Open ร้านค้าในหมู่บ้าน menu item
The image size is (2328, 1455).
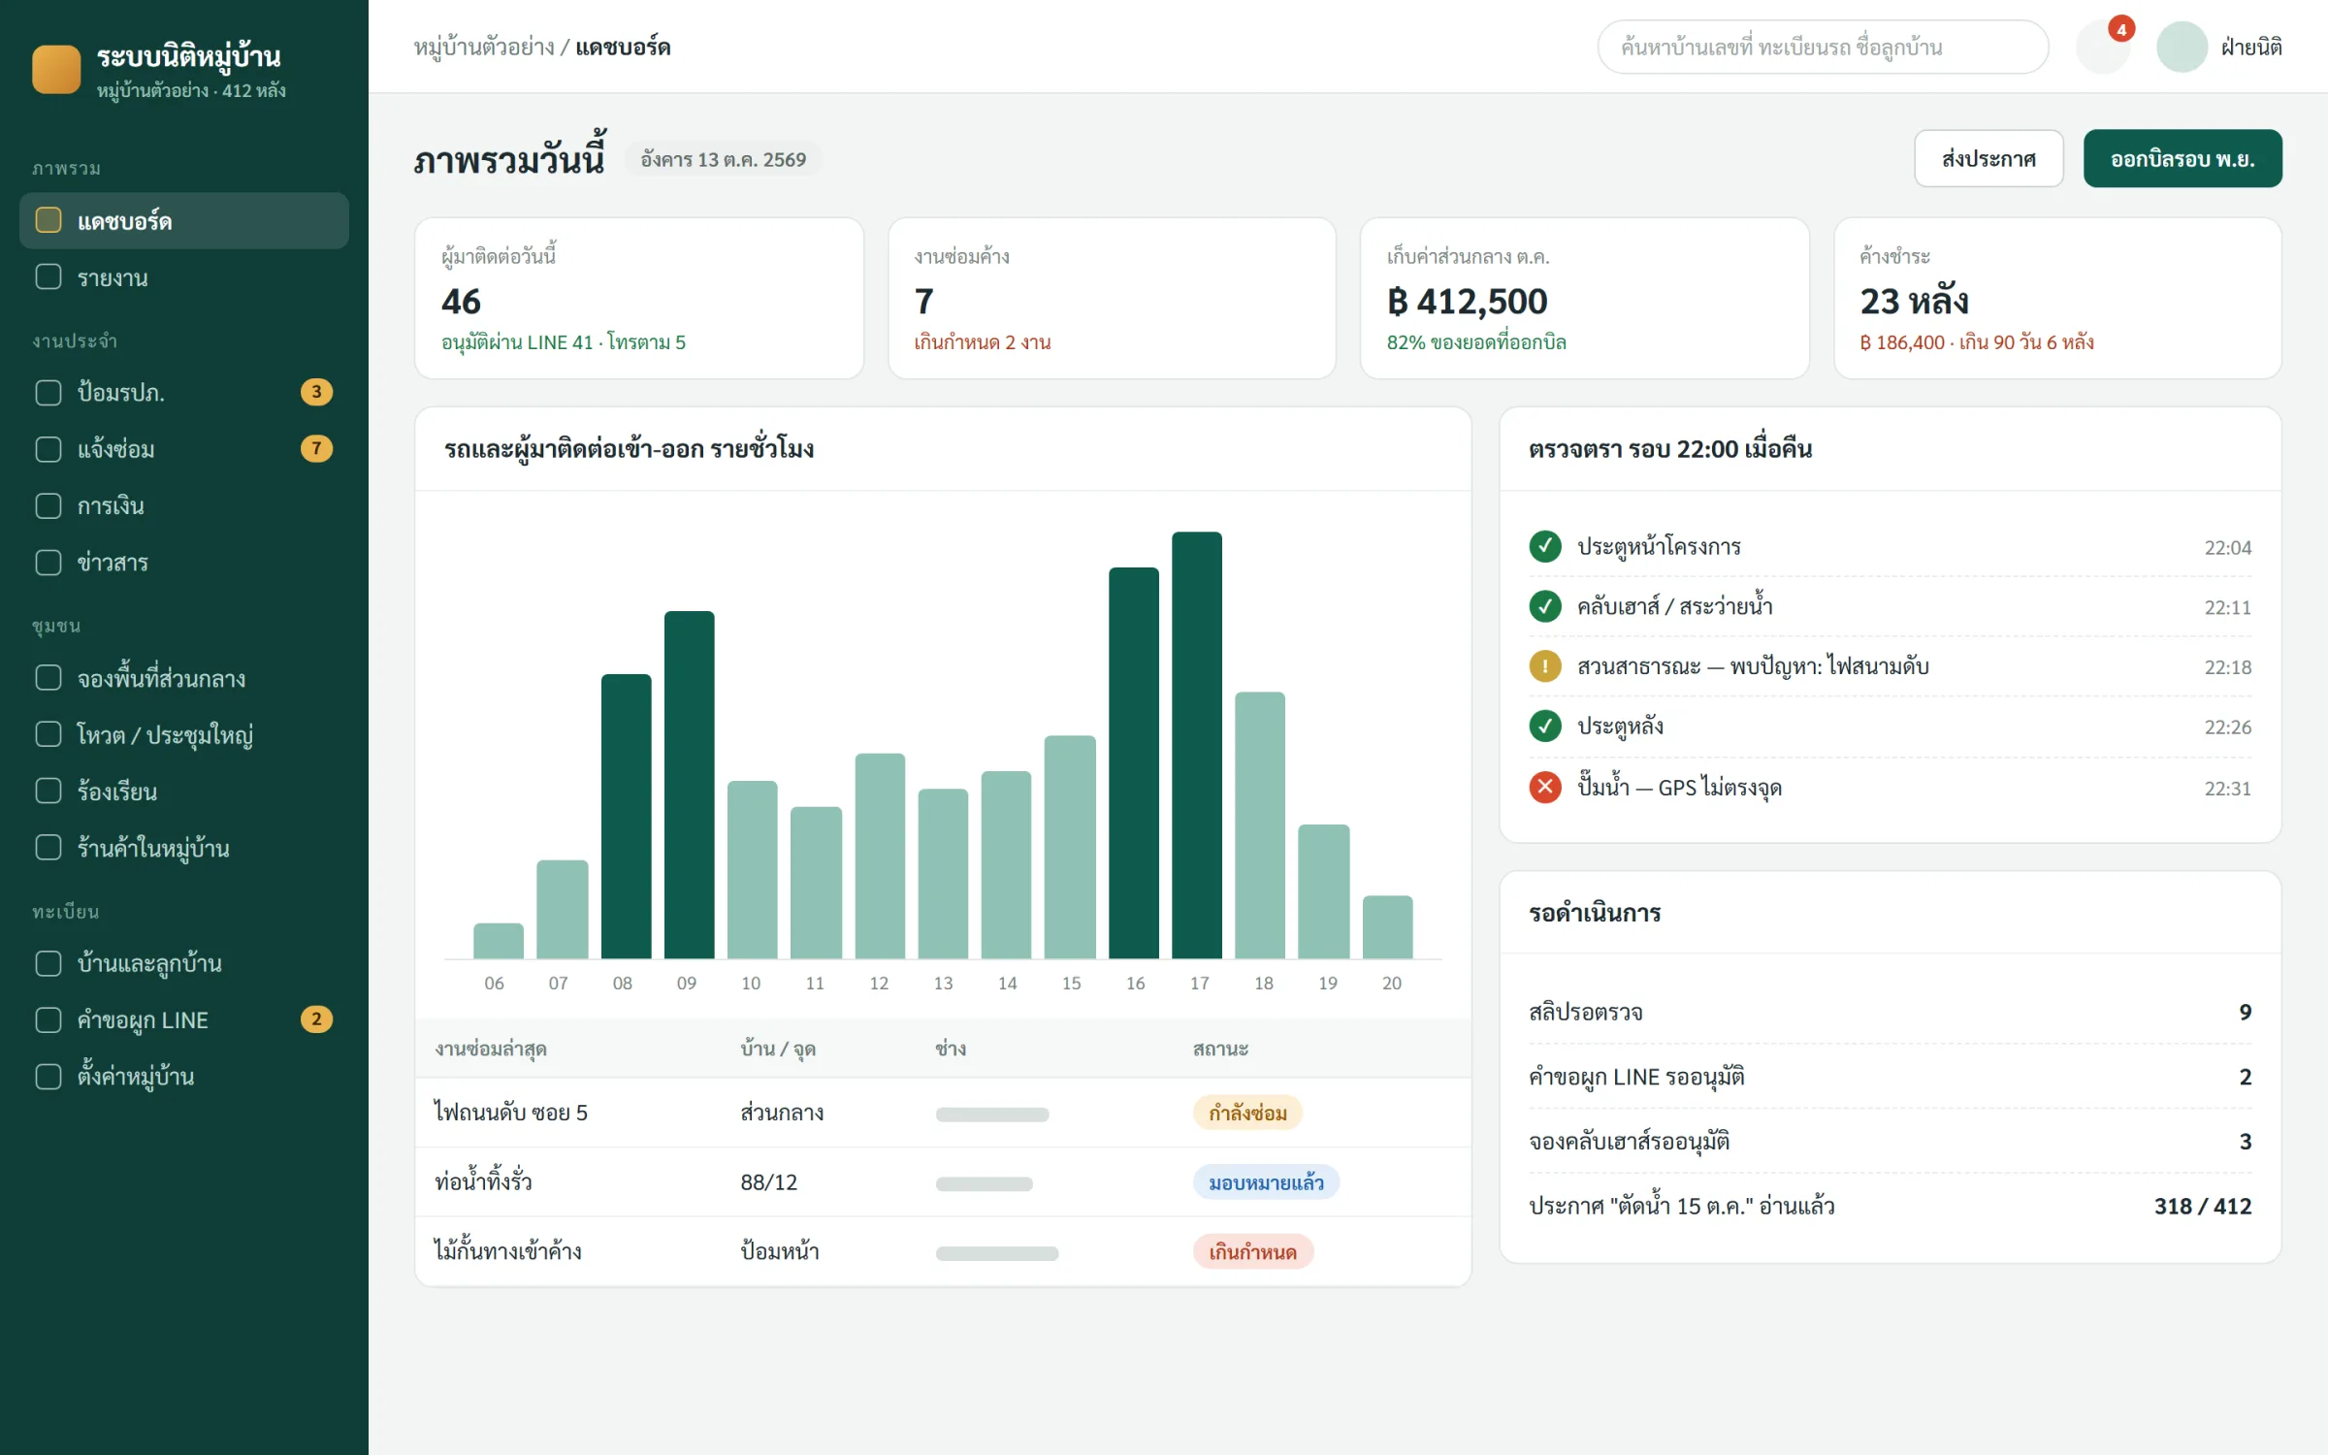pyautogui.click(x=184, y=848)
